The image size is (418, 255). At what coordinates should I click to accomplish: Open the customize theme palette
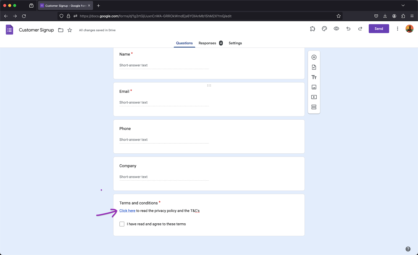point(324,29)
